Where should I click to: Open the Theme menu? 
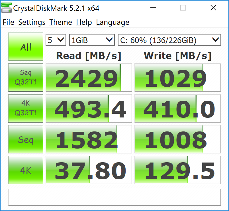(x=60, y=22)
